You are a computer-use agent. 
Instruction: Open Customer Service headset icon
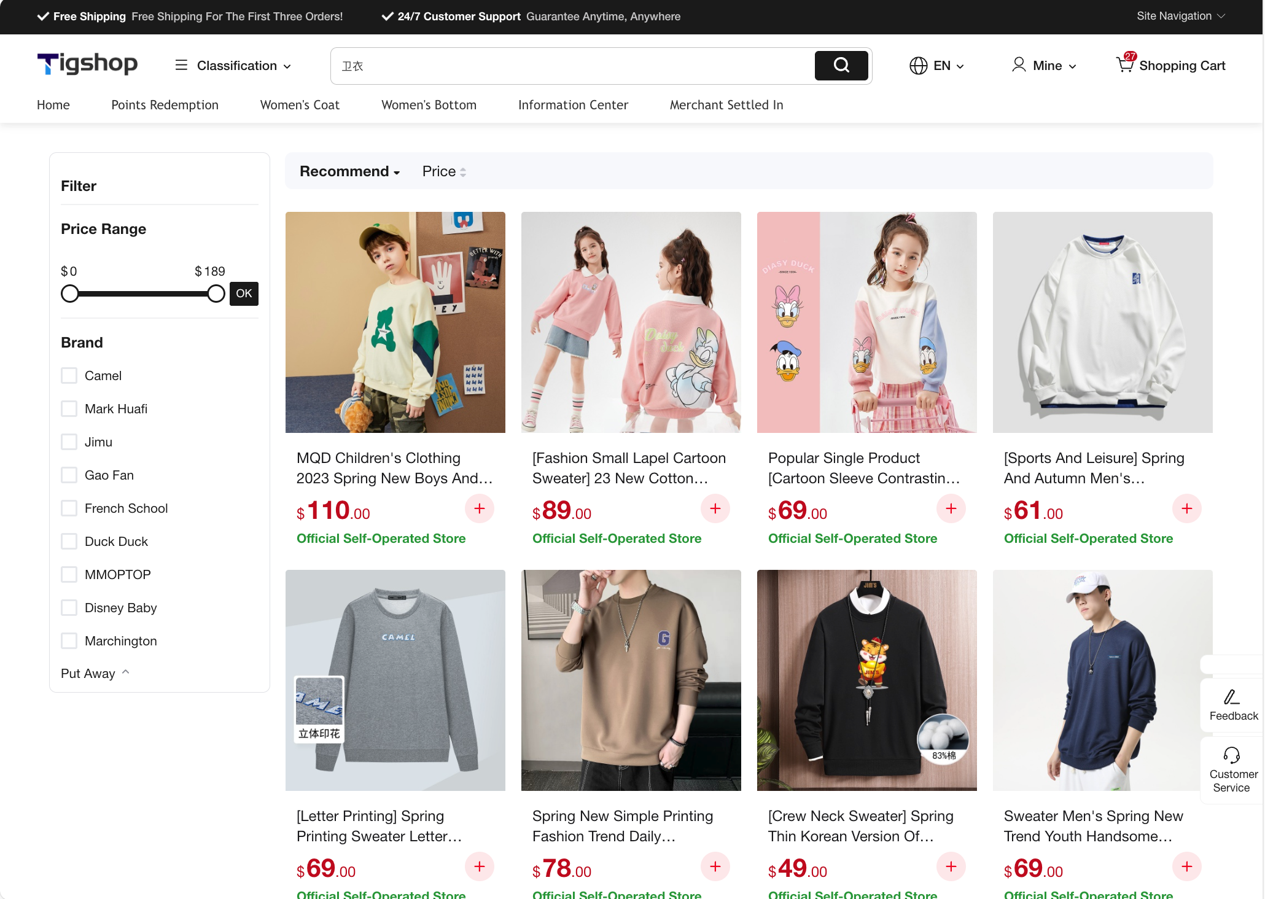tap(1231, 755)
